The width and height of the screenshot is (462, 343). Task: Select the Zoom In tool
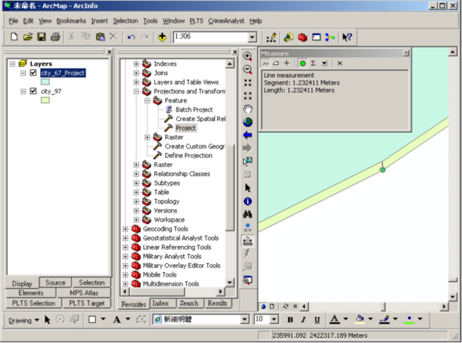tap(248, 56)
